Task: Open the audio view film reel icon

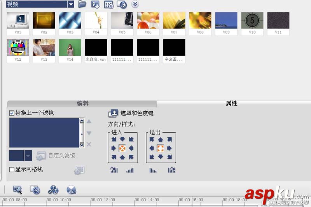Action: pos(53,190)
